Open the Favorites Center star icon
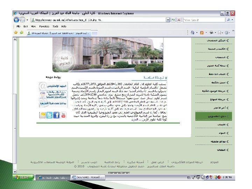 click(16, 33)
